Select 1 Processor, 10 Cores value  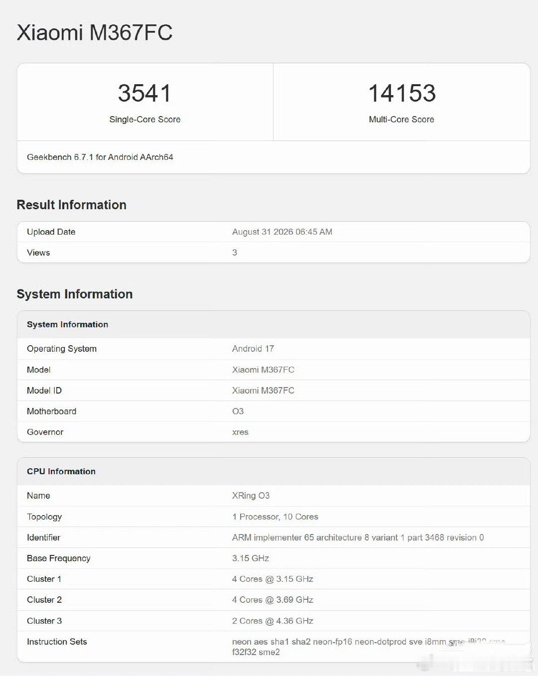275,517
